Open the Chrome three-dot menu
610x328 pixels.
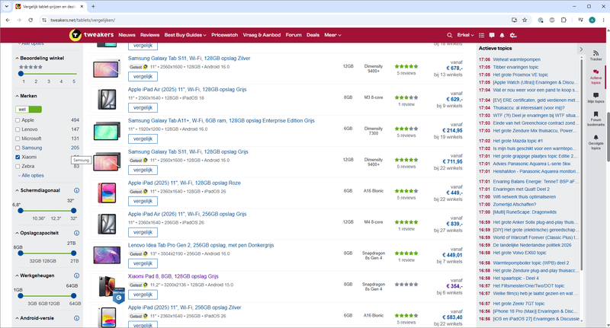[603, 20]
